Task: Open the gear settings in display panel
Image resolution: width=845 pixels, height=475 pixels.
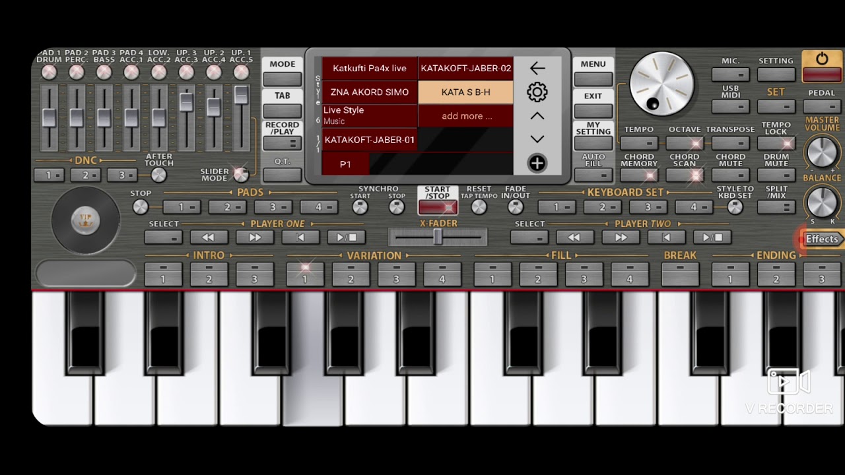Action: [x=537, y=92]
